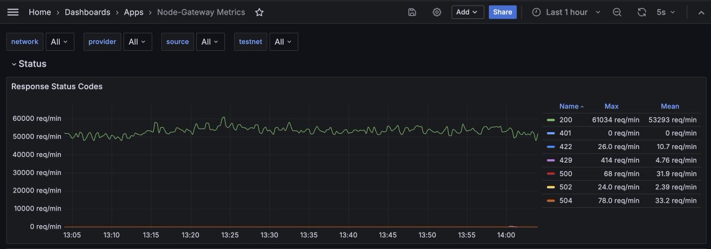Zoom out the time range

(617, 12)
